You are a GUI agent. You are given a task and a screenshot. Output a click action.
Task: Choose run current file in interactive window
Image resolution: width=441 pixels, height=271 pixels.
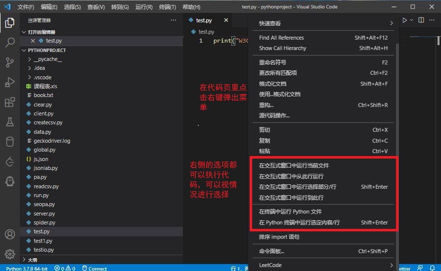[323, 165]
